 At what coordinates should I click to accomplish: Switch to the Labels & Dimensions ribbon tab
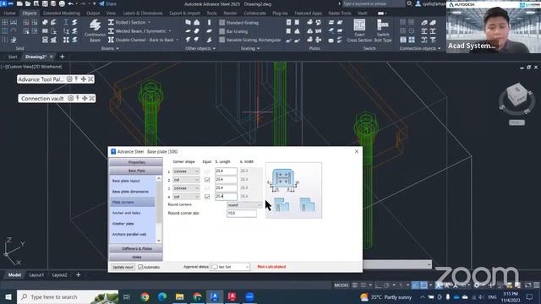[x=143, y=14]
